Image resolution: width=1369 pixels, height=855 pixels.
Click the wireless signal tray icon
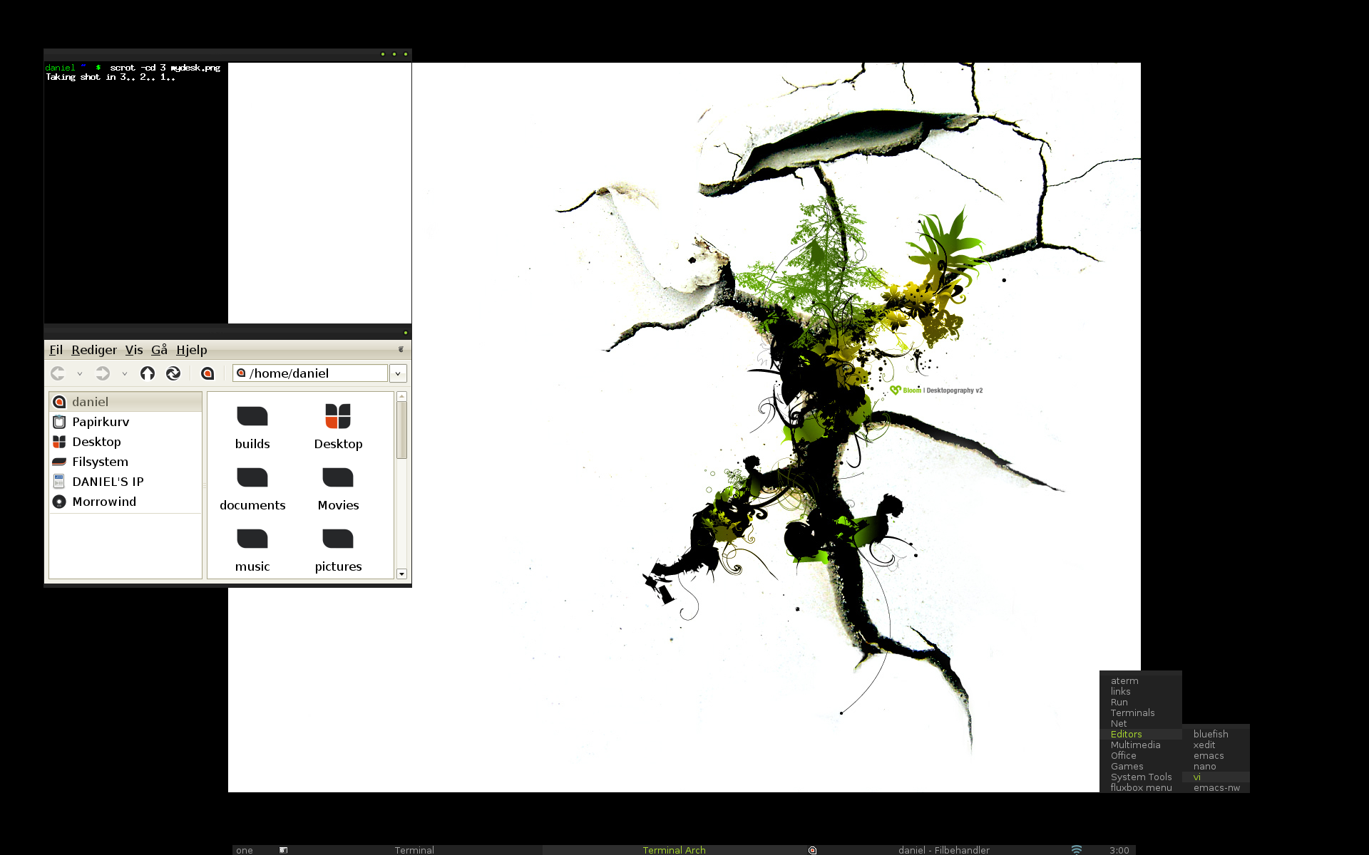click(1077, 849)
